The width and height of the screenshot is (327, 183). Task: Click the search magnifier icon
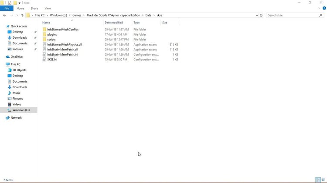(320, 15)
